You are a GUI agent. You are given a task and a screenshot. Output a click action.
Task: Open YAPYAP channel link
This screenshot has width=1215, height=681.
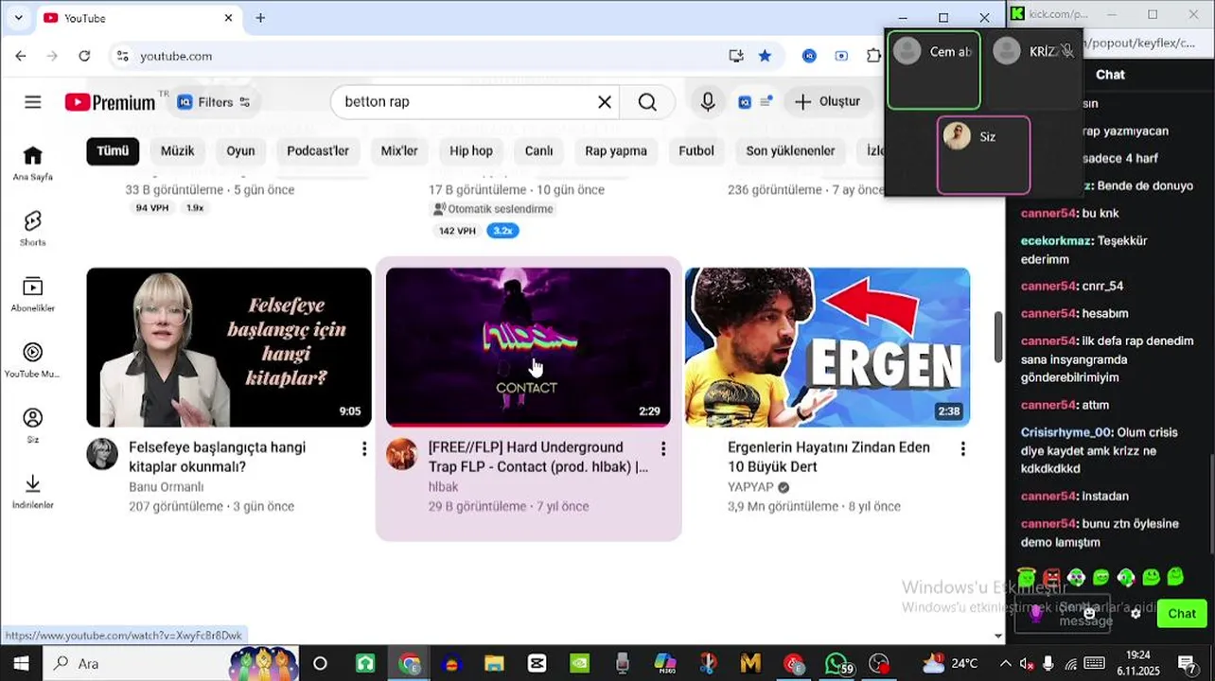750,487
